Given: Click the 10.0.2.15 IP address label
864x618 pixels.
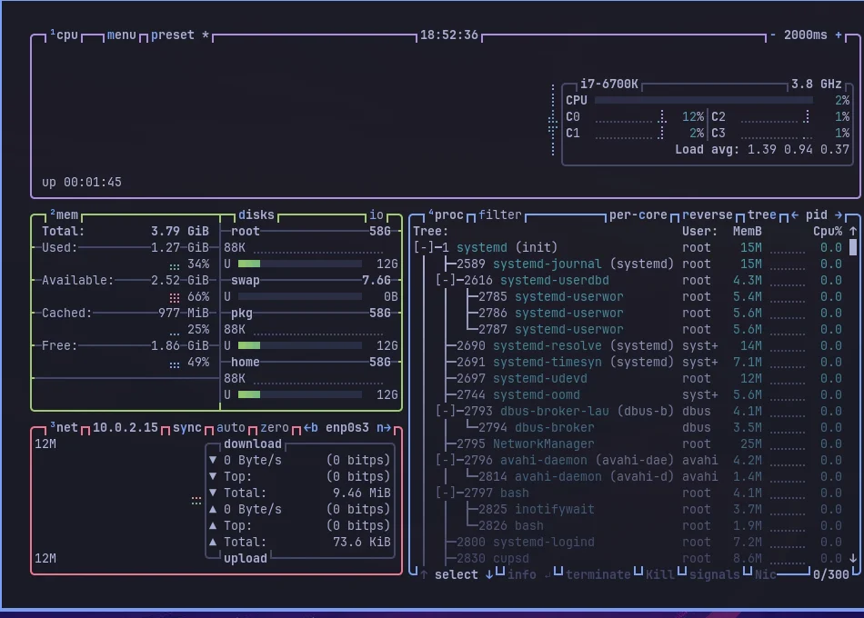Looking at the screenshot, I should point(126,428).
